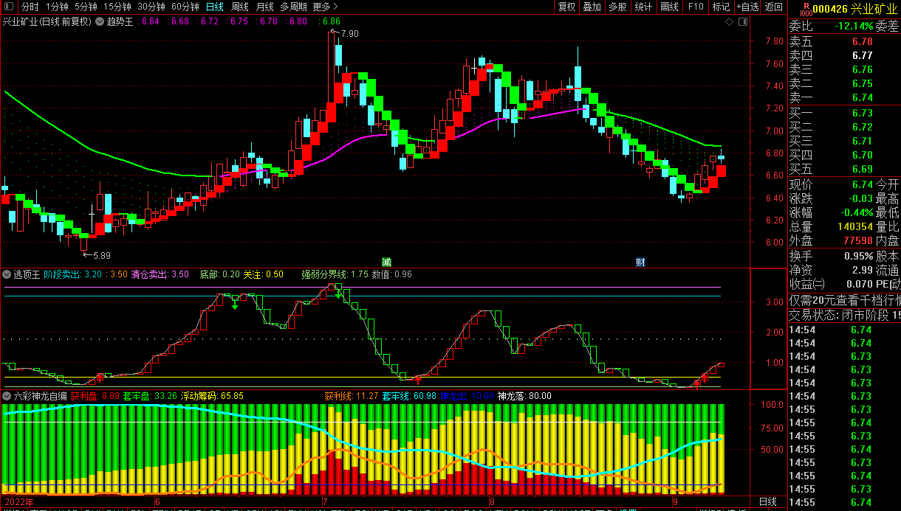Expand the 更多 periods dropdown
901x511 pixels.
tap(321, 7)
